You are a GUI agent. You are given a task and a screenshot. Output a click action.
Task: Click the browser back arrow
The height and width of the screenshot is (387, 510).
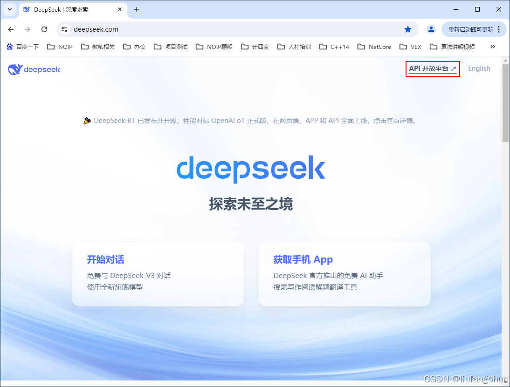click(x=11, y=29)
